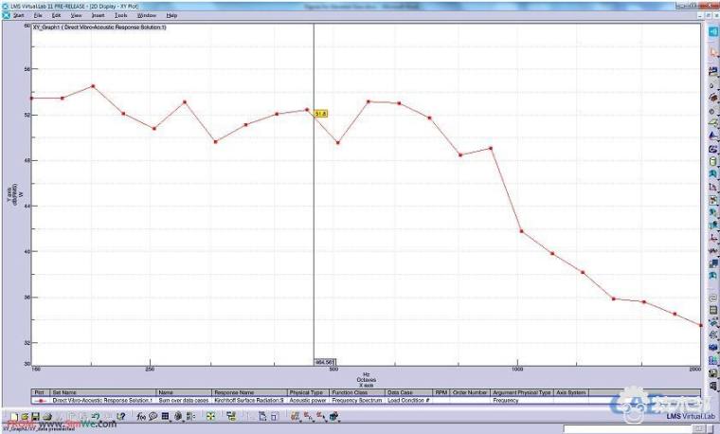Click the New document icon in bottom toolbar
Screen dimensions: 720x434
[x=14, y=415]
